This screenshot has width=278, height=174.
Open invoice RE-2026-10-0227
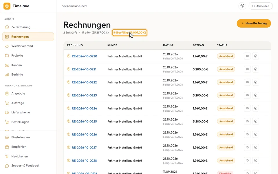(84, 148)
